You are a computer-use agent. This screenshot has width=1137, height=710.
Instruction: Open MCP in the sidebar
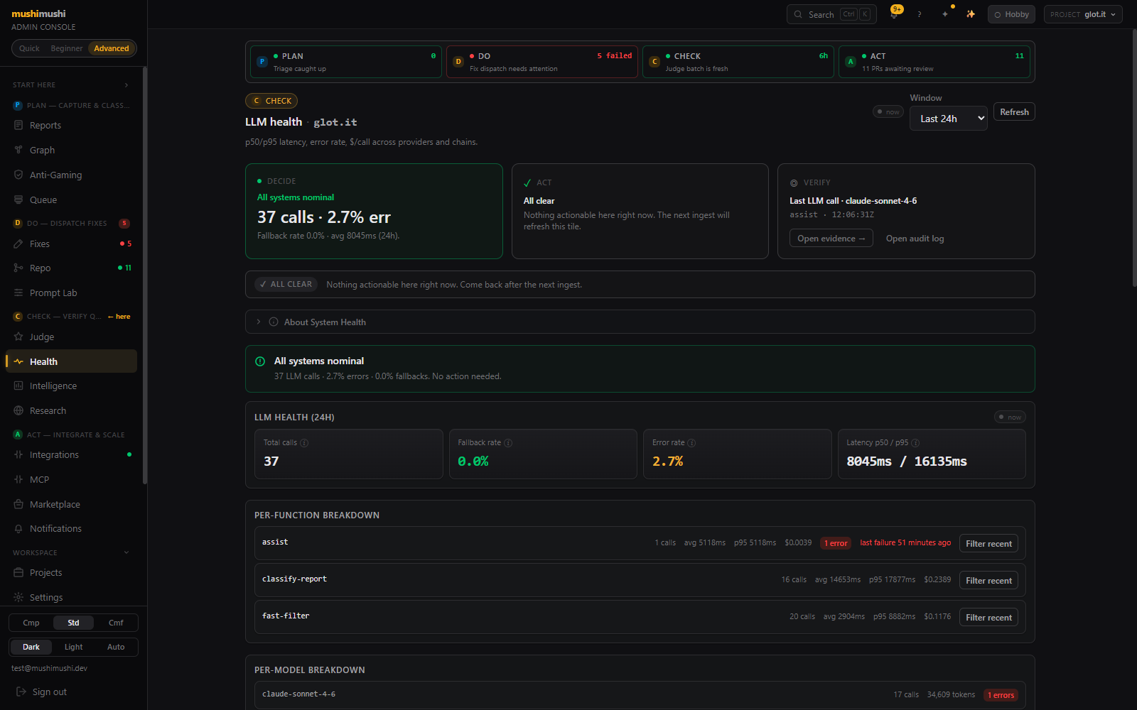coord(71,479)
